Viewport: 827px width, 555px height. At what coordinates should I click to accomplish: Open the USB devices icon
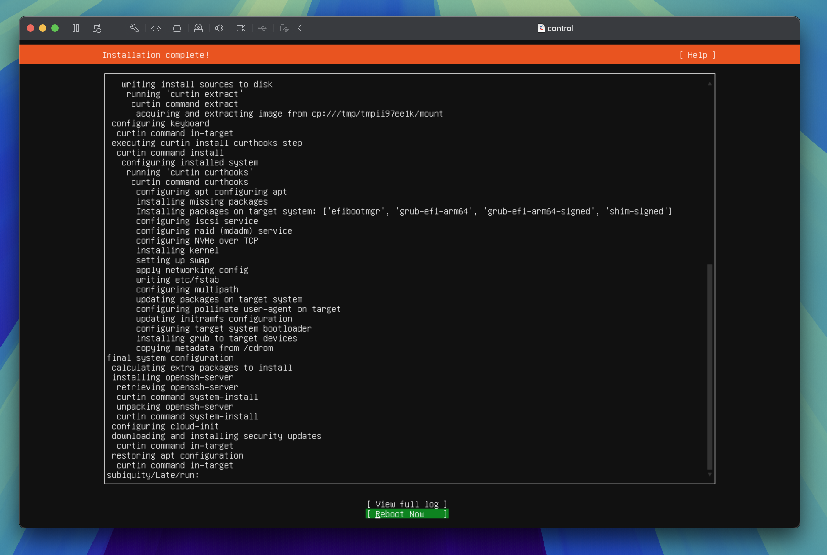tap(262, 28)
